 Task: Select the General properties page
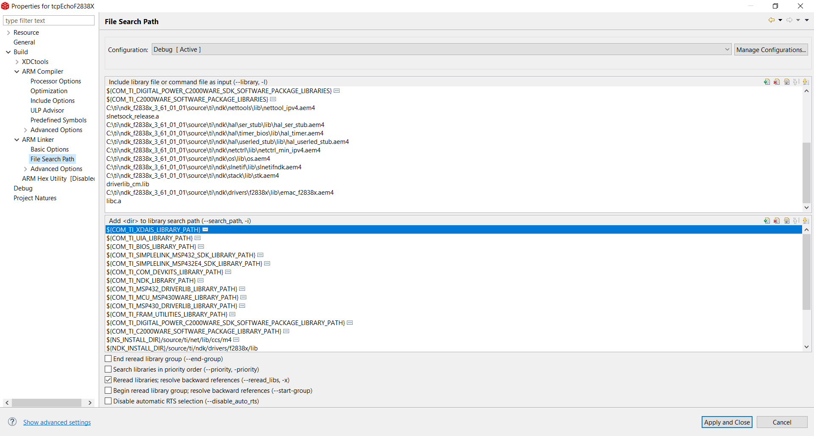(x=24, y=42)
